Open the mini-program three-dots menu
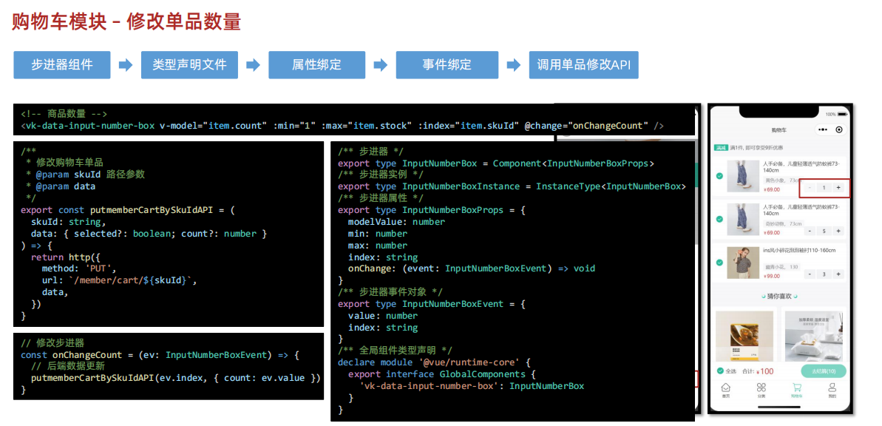Screen dimensions: 882x426 tap(824, 130)
